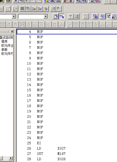
Task: Click the cut scissors icon
Action: (x=16, y=1)
